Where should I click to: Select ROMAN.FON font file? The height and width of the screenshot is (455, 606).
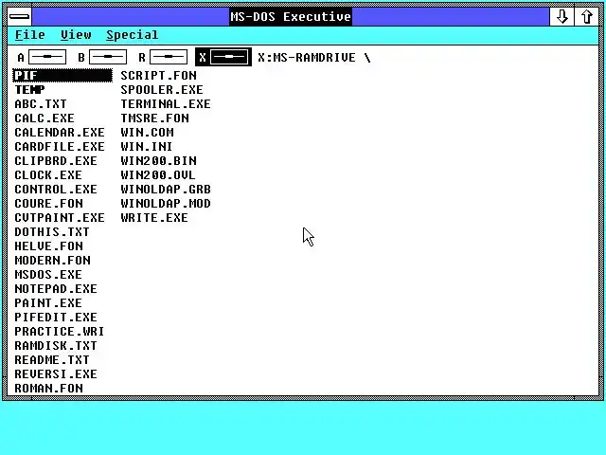[48, 389]
